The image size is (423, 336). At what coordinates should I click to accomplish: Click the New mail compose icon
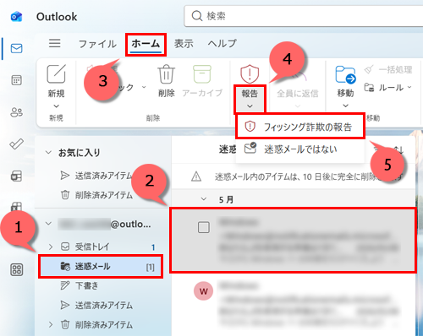pyautogui.click(x=56, y=73)
